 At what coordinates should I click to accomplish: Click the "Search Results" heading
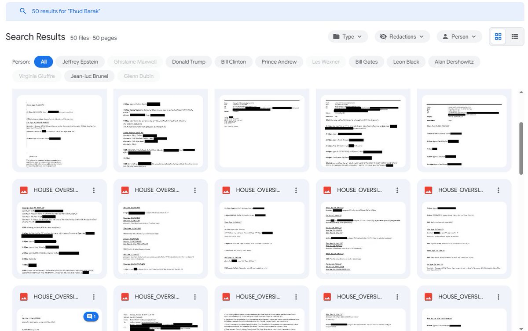coord(36,37)
